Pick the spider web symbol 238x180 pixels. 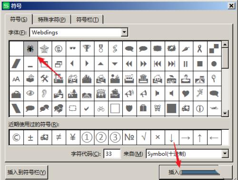pyautogui.click(x=45, y=49)
